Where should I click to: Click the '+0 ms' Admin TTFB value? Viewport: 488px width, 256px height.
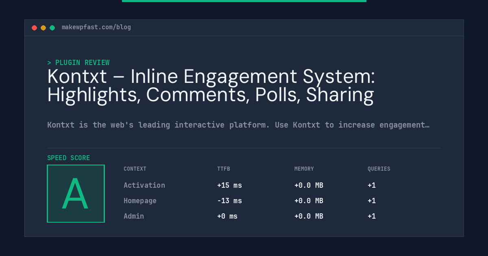point(227,216)
